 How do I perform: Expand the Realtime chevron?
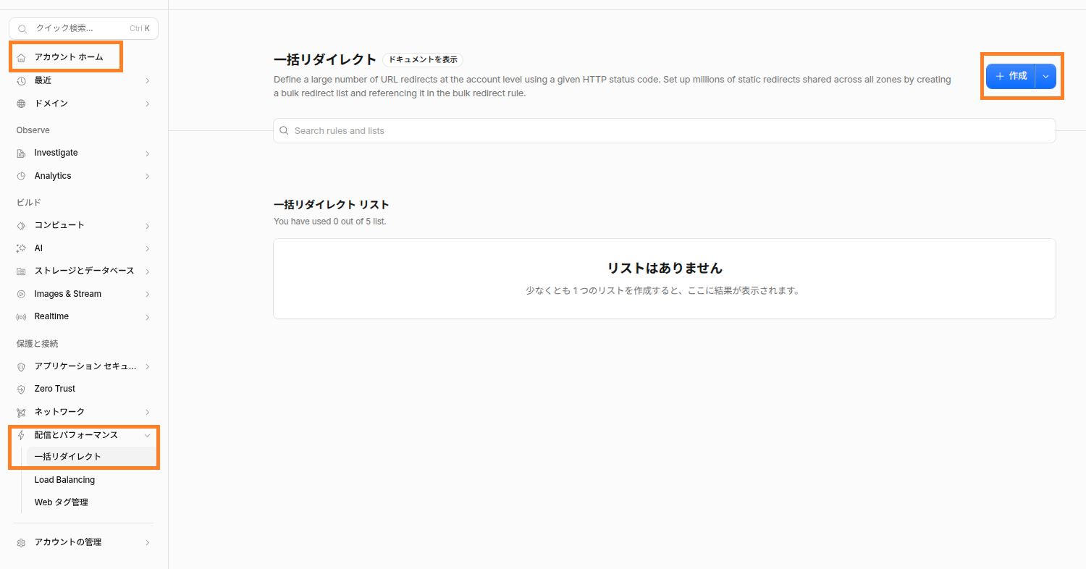point(147,316)
